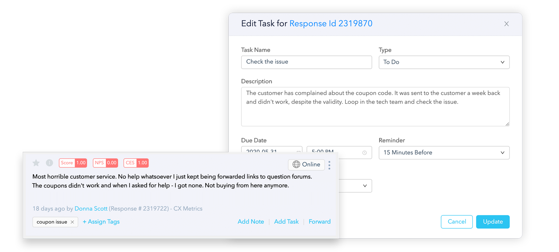The width and height of the screenshot is (559, 252).
Task: Click the NPS 0.00 badge
Action: pyautogui.click(x=105, y=163)
